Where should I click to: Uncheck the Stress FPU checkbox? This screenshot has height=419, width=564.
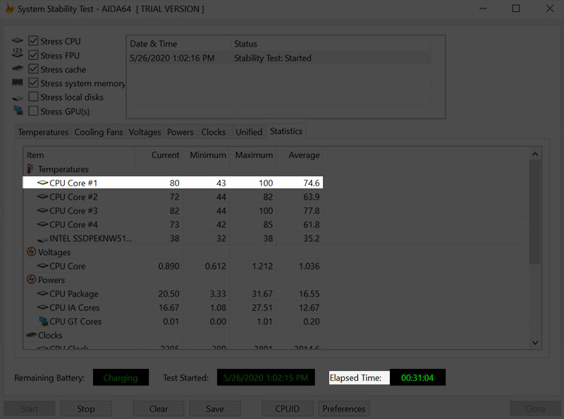[33, 55]
